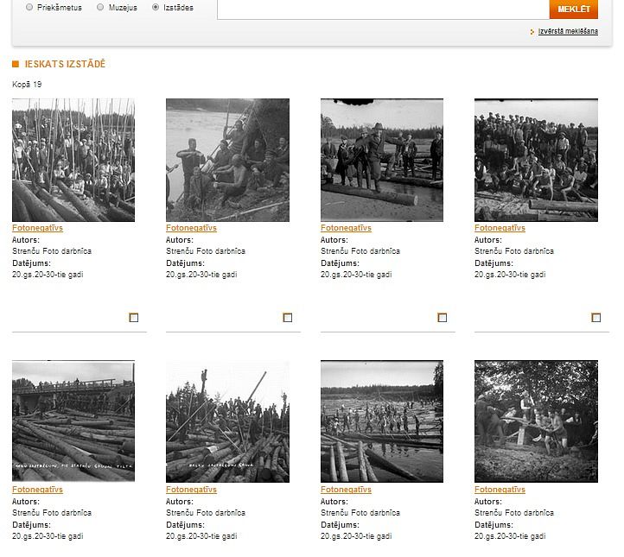Click Fotonegatīvs link under first top-row photo
Viewport: 624px width, 557px height.
pos(37,228)
